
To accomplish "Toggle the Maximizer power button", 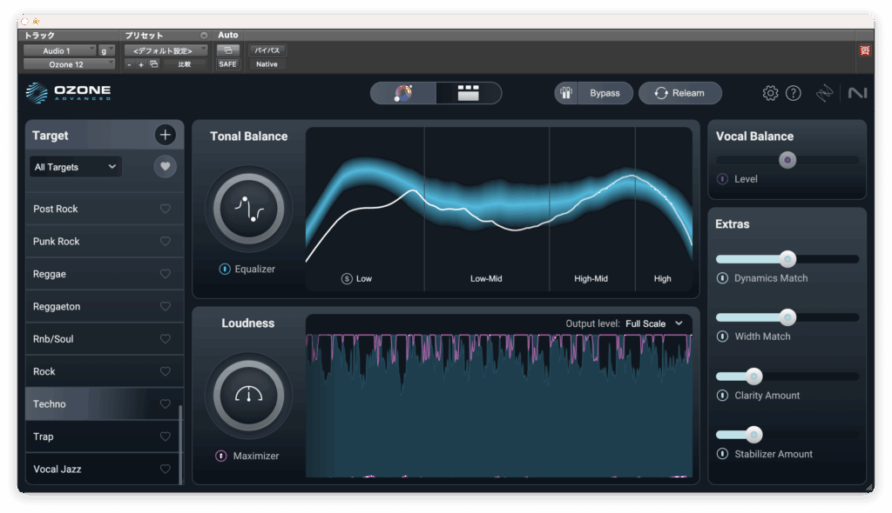I will [x=221, y=456].
